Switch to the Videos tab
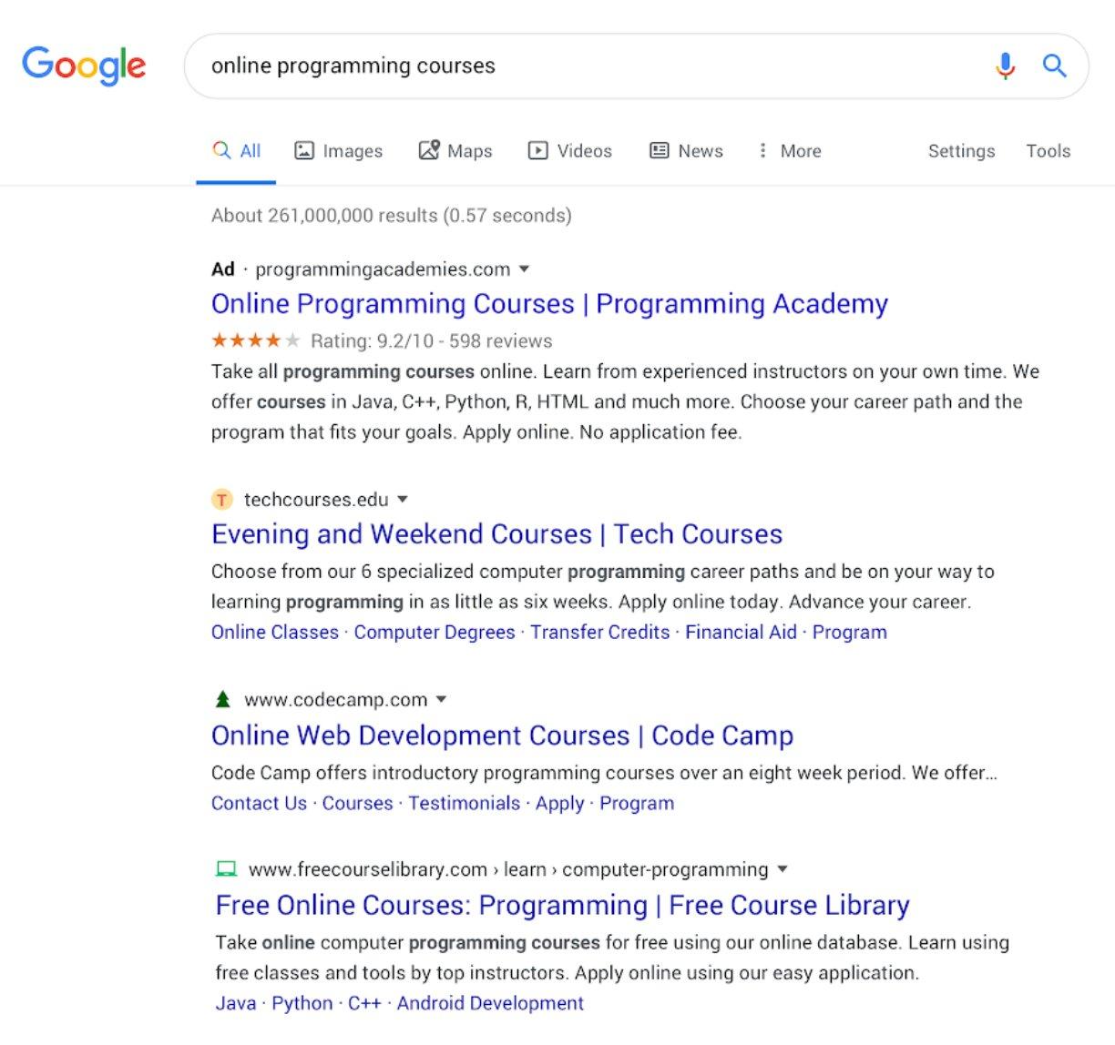The width and height of the screenshot is (1115, 1045). [x=570, y=151]
